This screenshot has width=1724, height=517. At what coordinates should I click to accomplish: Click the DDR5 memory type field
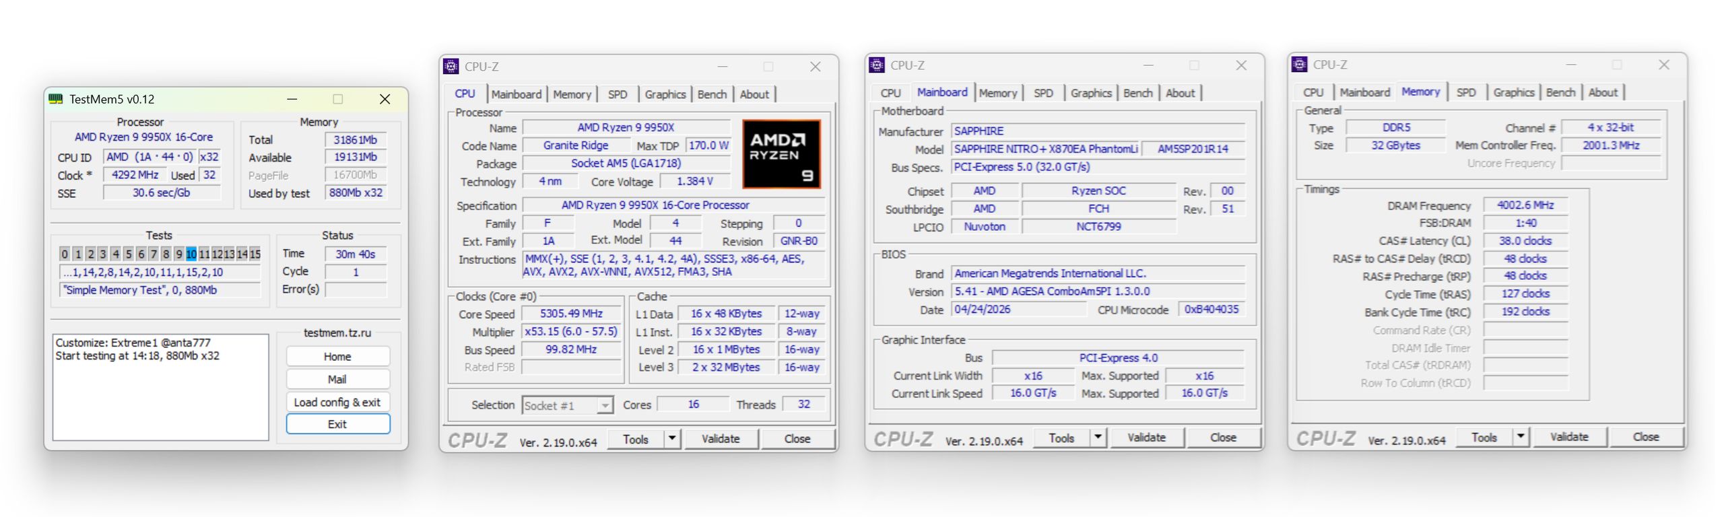pyautogui.click(x=1396, y=127)
